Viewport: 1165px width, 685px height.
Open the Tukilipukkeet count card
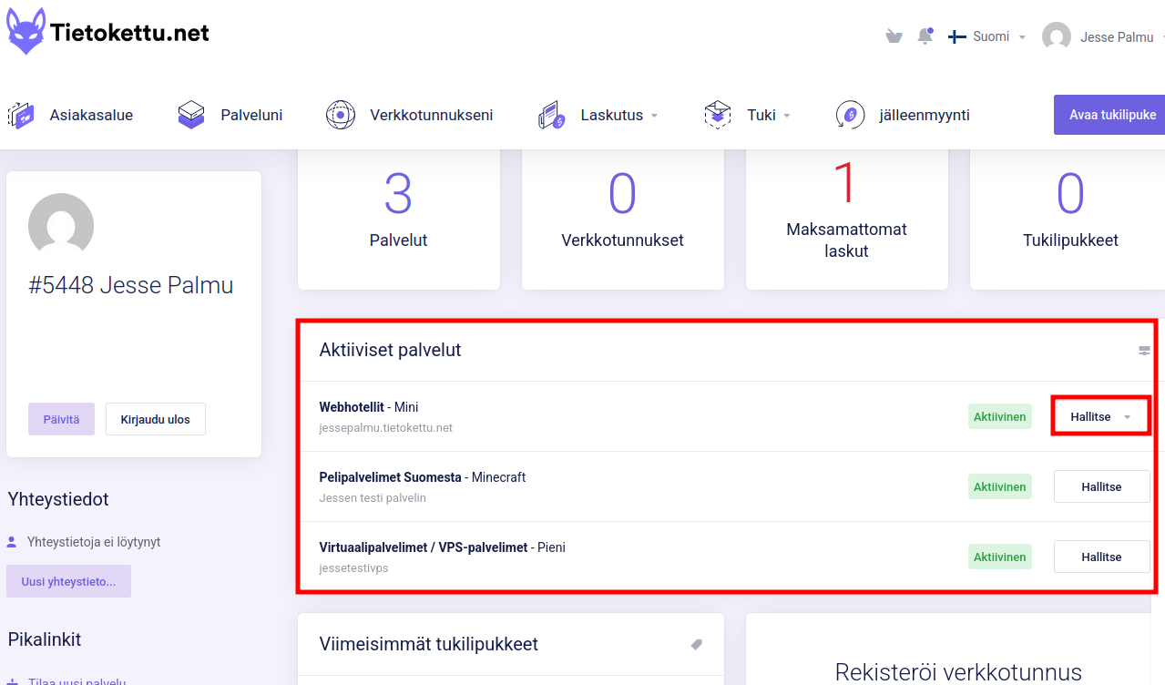tap(1068, 219)
